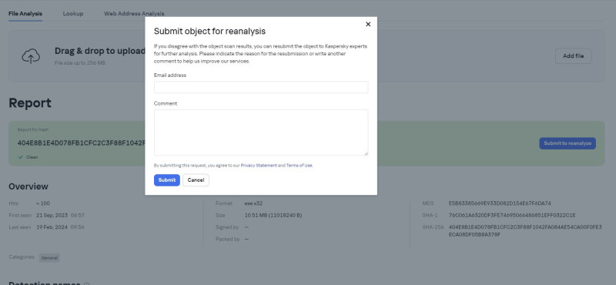616x285 pixels.
Task: Click the green Clean checkmark icon
Action: pyautogui.click(x=21, y=157)
